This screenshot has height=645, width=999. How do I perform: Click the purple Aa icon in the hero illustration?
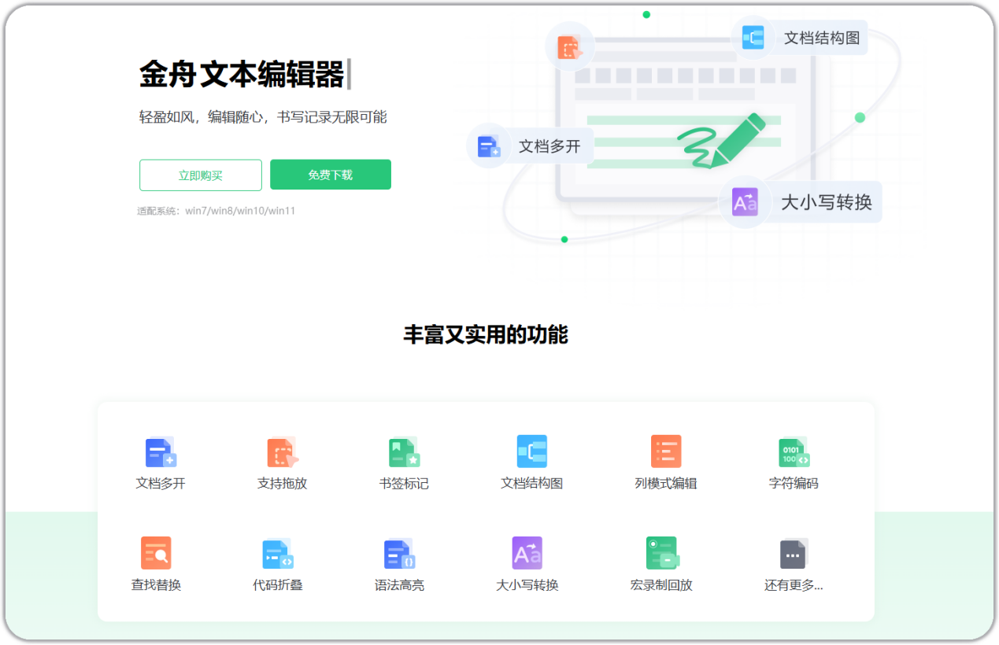point(745,202)
